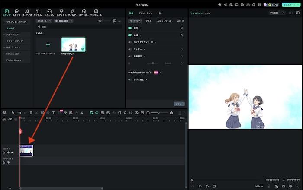Enable the 自動補正 (Auto enhance) switch

130,56
